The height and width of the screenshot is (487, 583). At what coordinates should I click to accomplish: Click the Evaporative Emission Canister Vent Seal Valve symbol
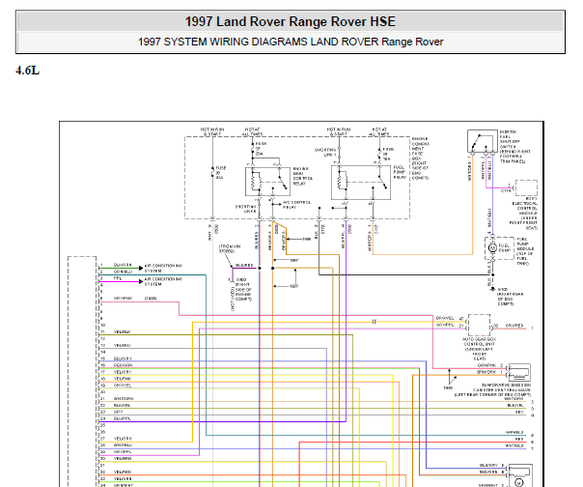519,372
